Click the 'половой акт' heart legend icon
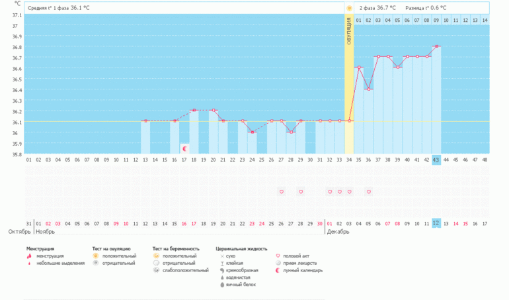This screenshot has width=509, height=300. point(277,256)
